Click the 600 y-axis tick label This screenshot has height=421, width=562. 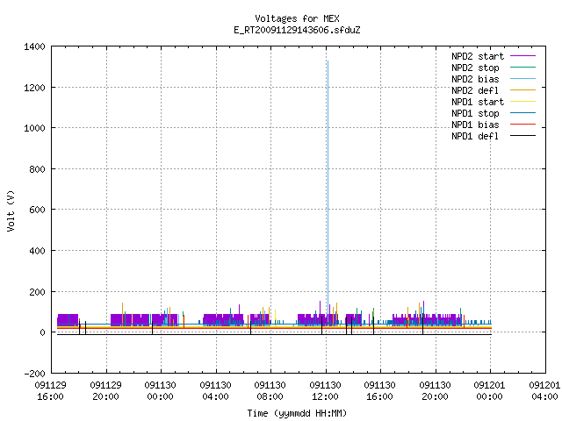point(37,210)
